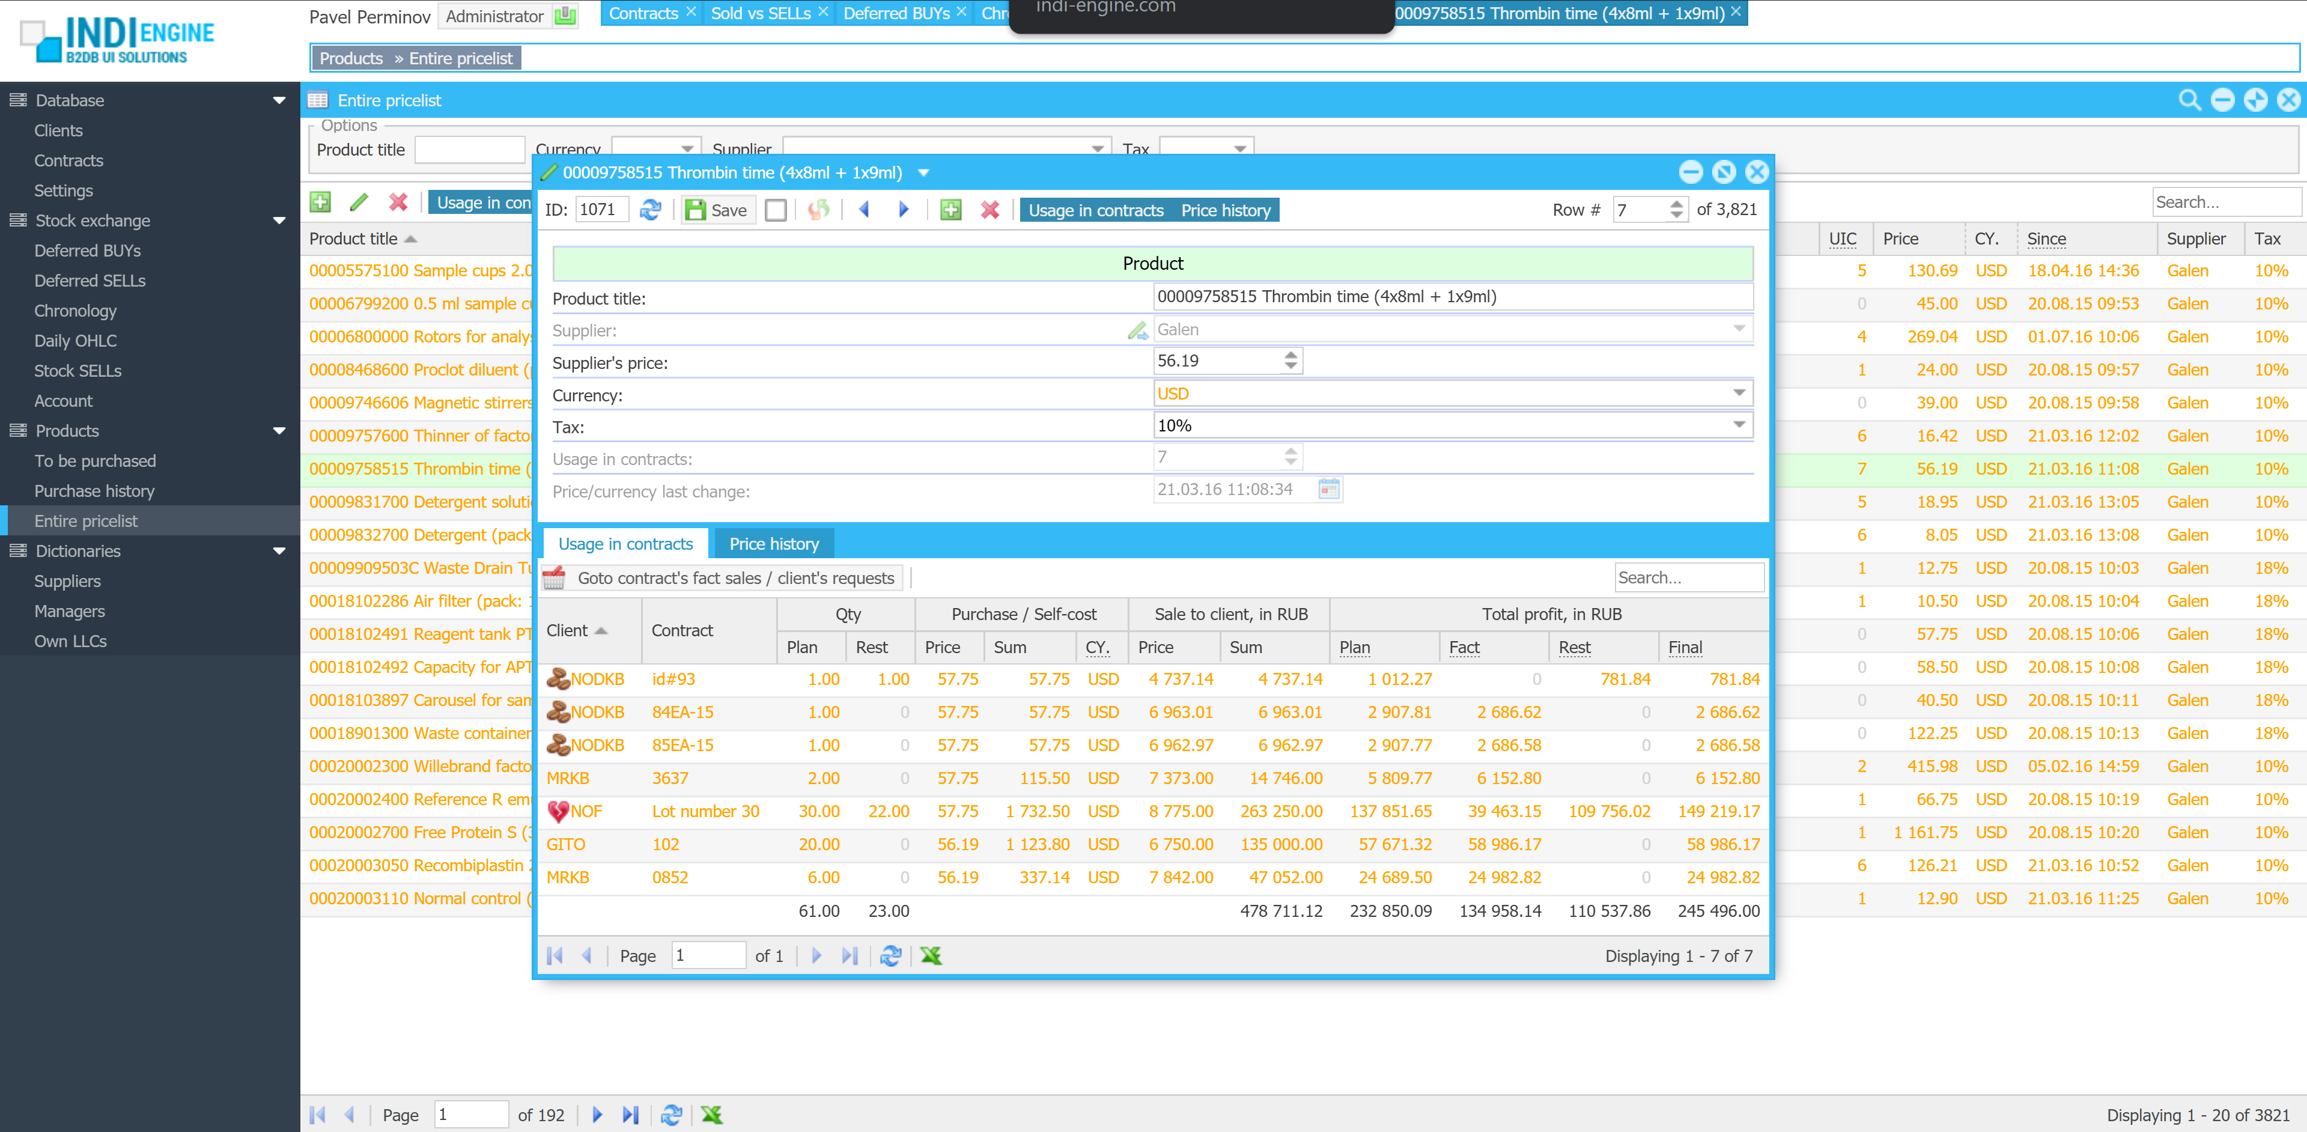Image resolution: width=2307 pixels, height=1132 pixels.
Task: Click Goto contract's fact sales button
Action: point(734,577)
